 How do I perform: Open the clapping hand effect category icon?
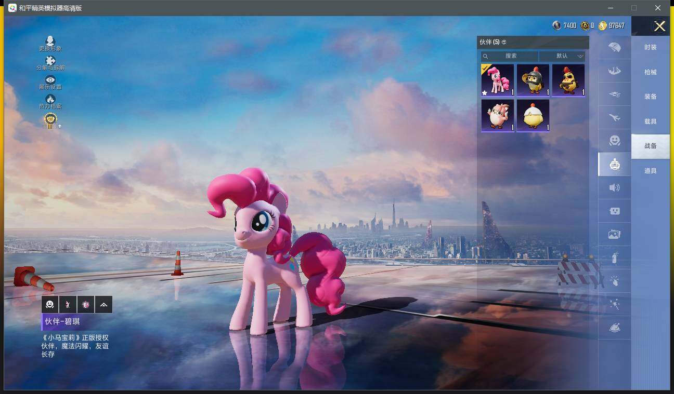(615, 281)
